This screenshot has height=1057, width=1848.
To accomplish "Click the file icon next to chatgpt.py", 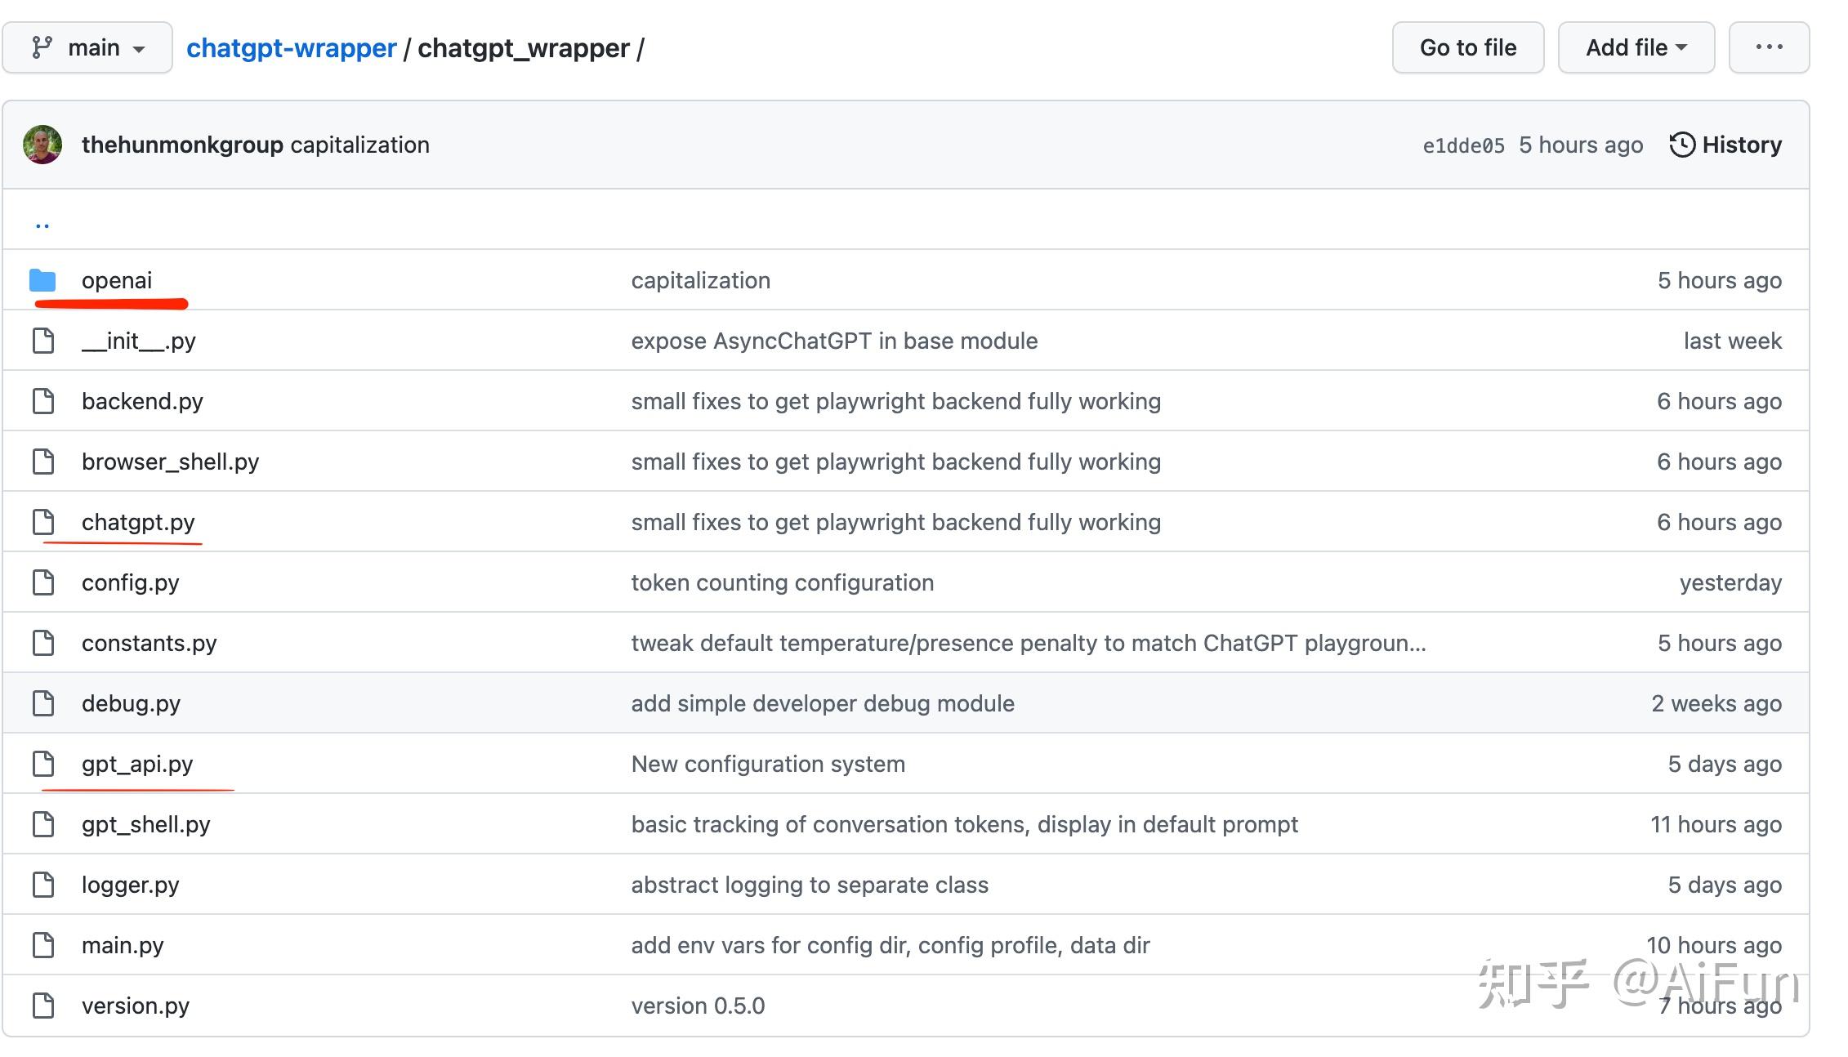I will point(43,522).
